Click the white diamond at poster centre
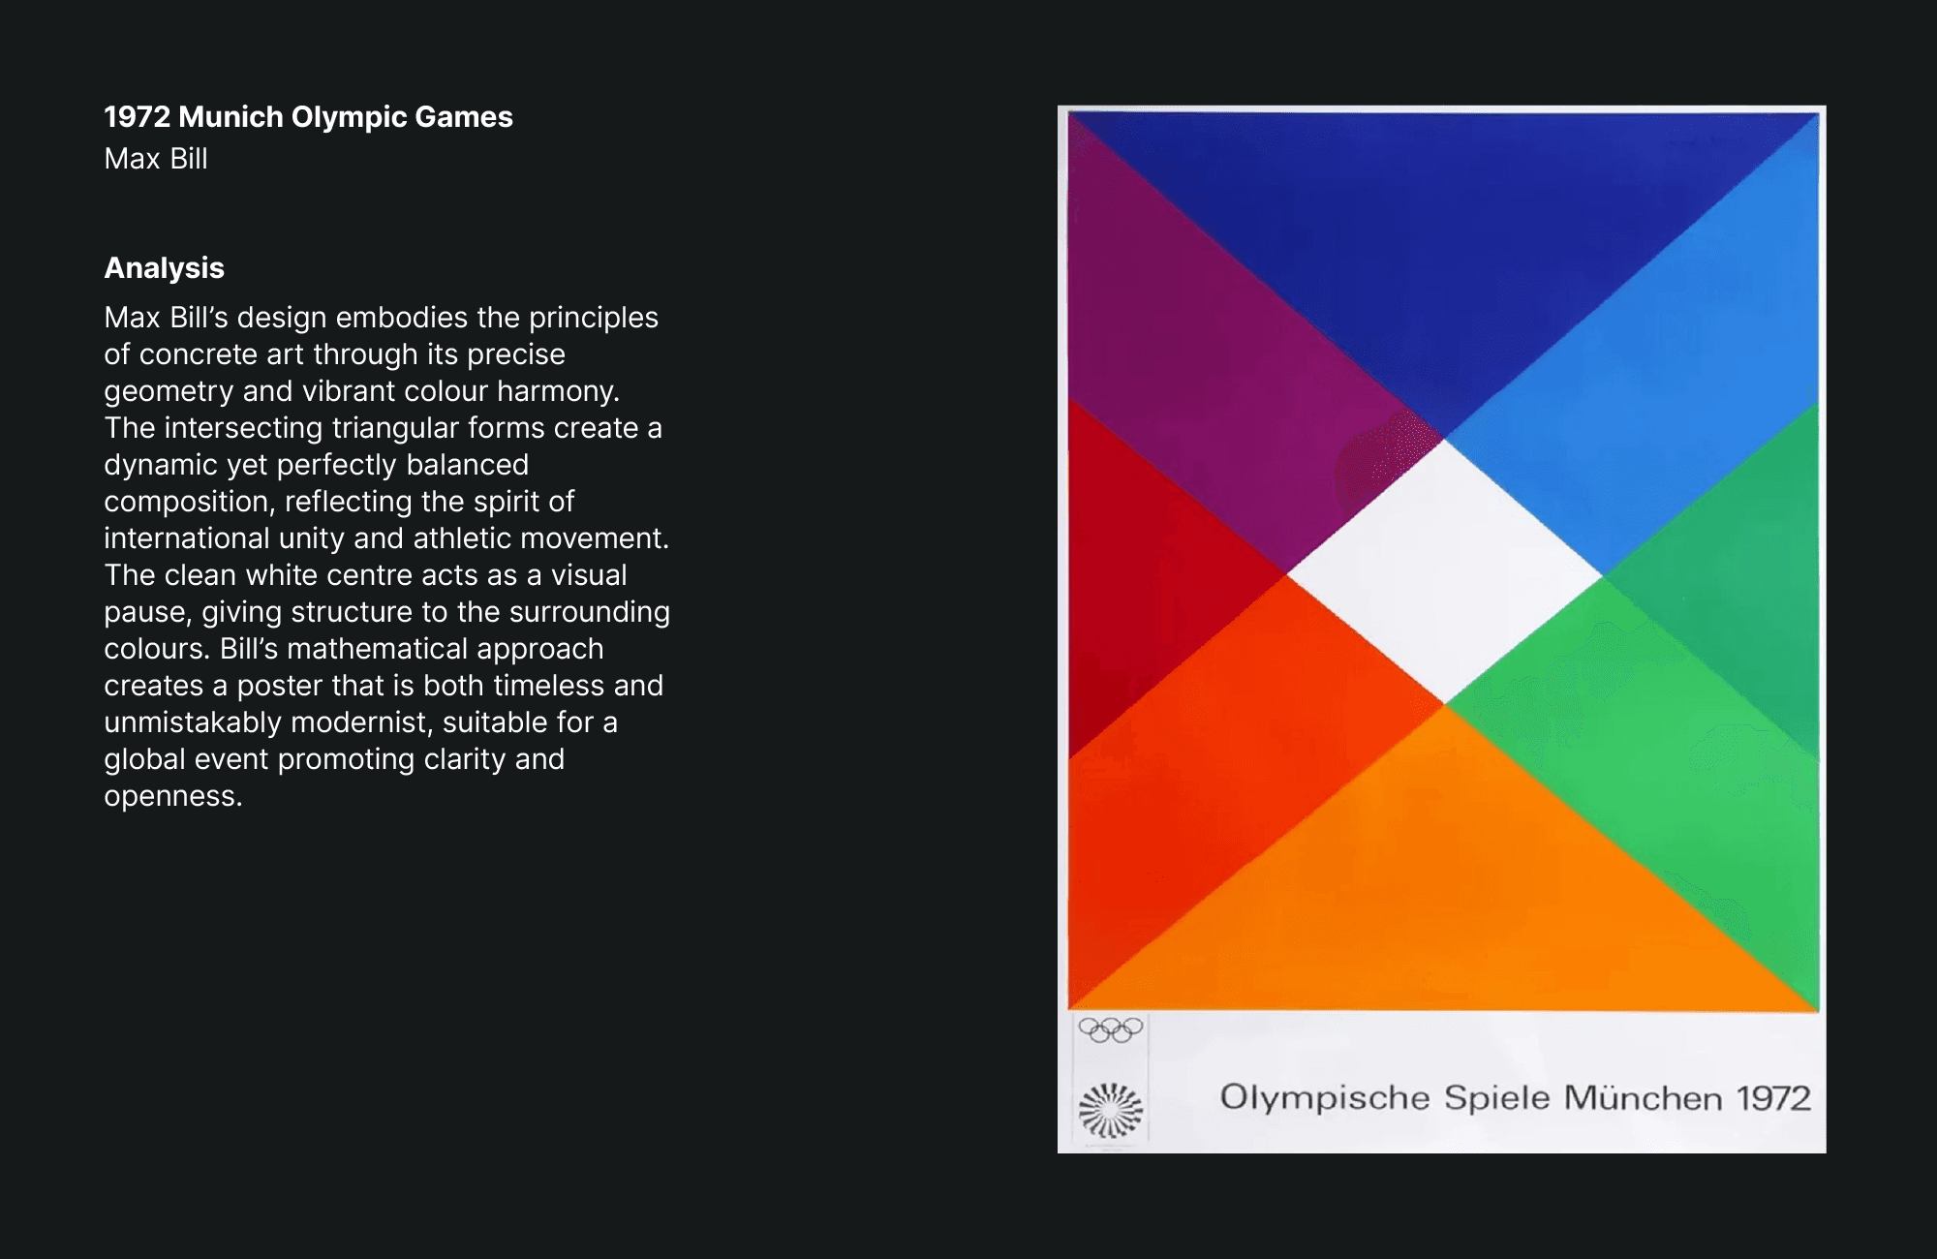Image resolution: width=1937 pixels, height=1259 pixels. click(1444, 573)
